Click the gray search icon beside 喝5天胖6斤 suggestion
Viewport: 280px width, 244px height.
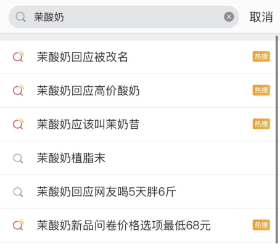pyautogui.click(x=18, y=192)
